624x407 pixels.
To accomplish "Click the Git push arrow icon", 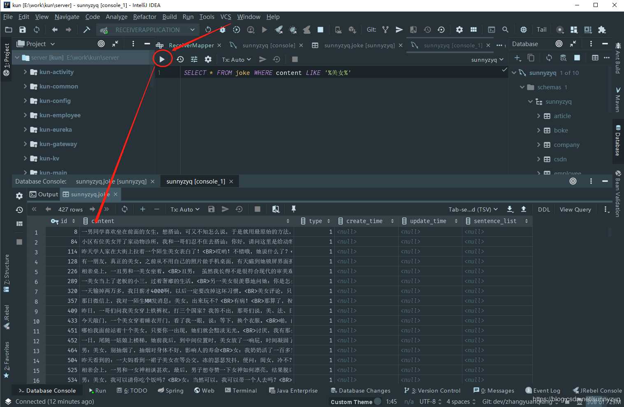I will click(x=399, y=30).
